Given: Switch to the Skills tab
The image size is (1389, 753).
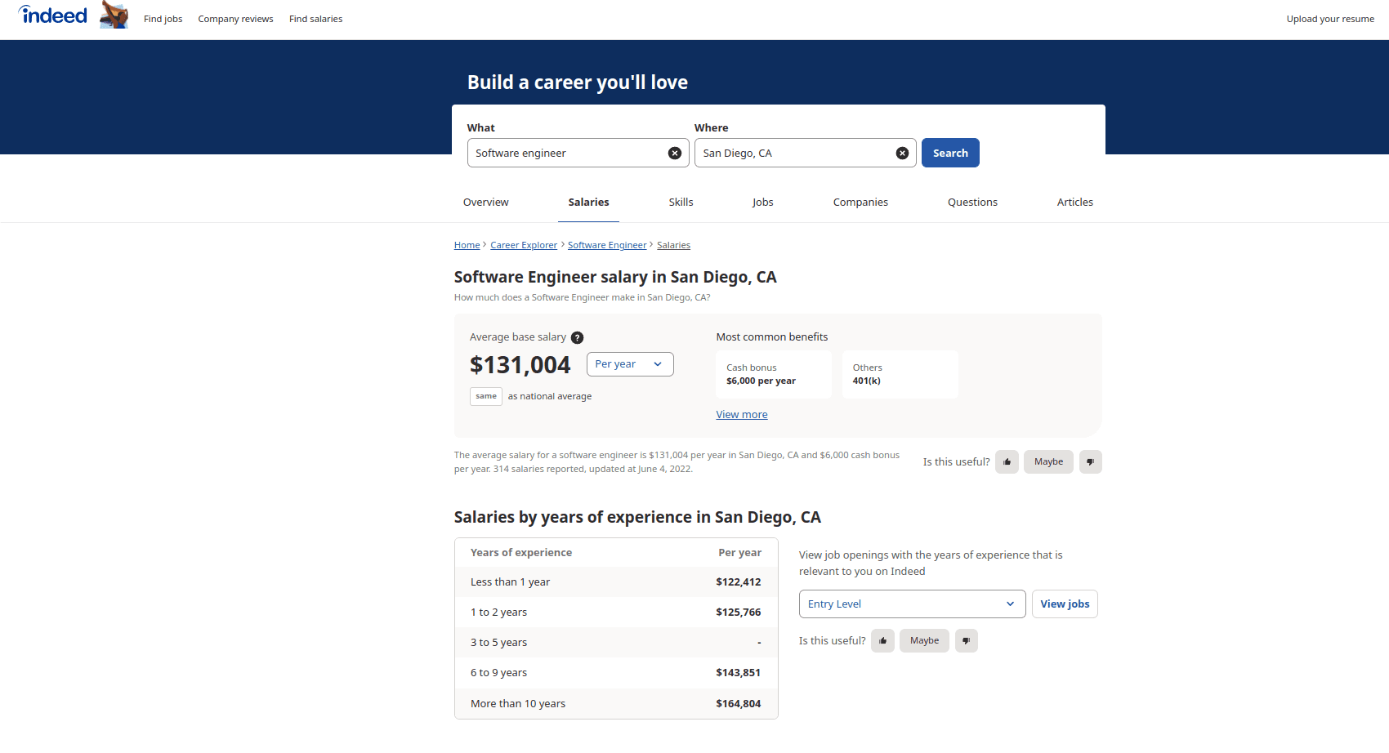Looking at the screenshot, I should coord(681,203).
